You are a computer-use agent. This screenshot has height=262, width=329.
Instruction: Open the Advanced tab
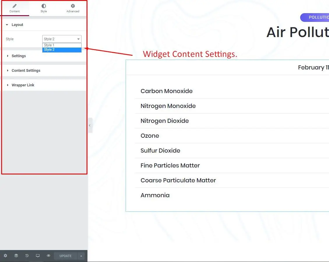(x=73, y=8)
